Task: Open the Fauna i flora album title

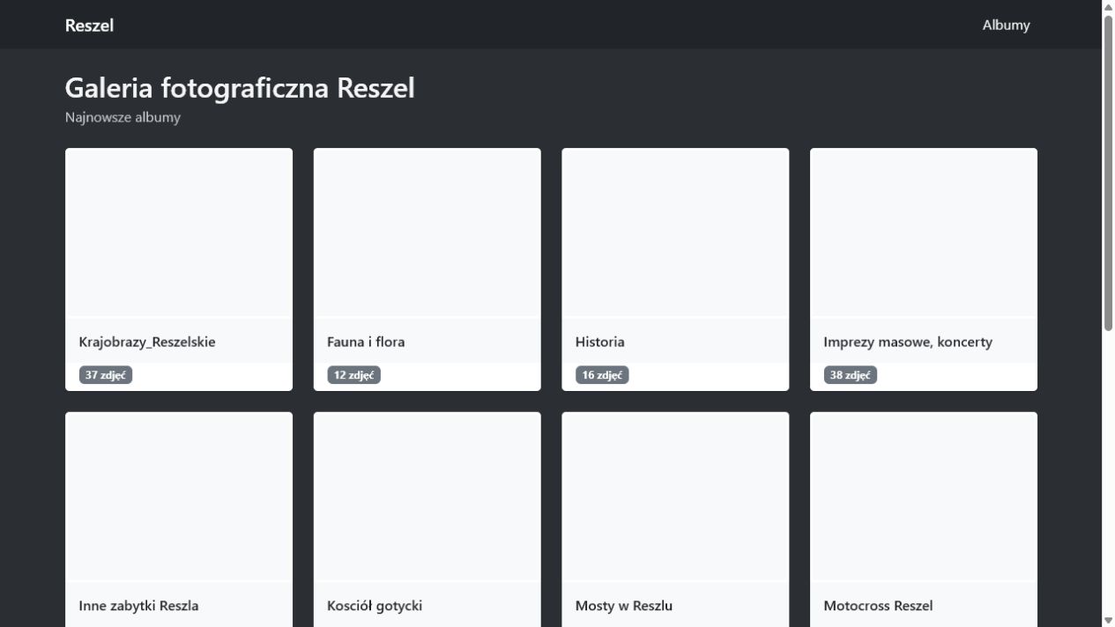Action: 366,342
